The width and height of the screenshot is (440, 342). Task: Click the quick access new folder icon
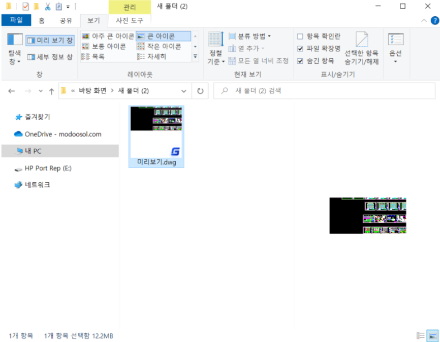coord(36,6)
